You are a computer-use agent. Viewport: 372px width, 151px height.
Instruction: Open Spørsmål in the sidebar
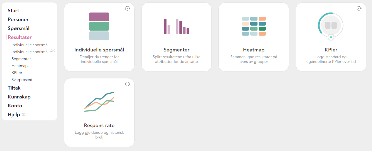[18, 28]
